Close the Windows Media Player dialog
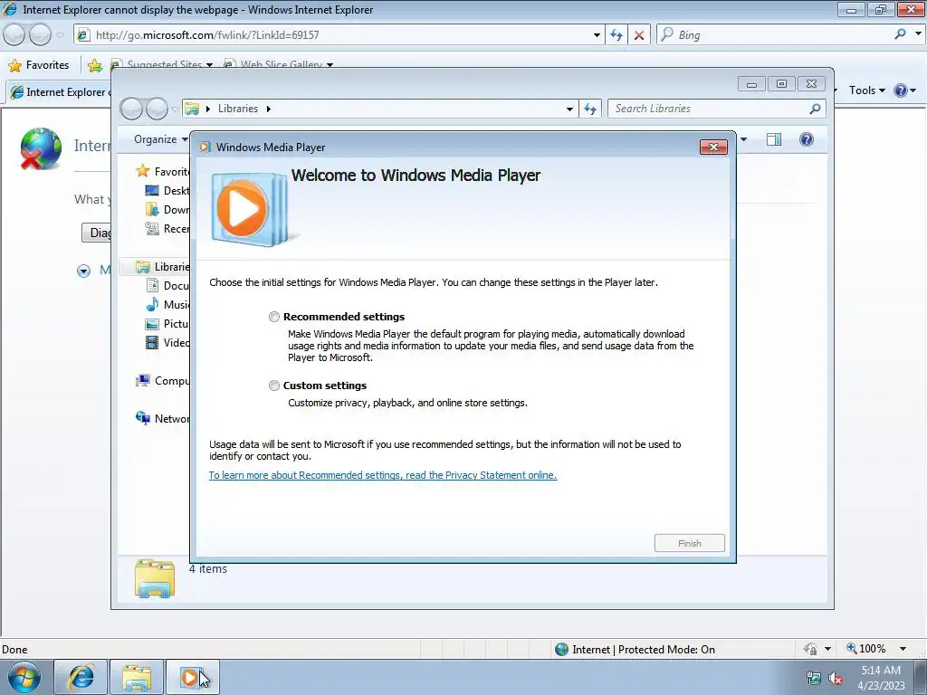 coord(713,148)
